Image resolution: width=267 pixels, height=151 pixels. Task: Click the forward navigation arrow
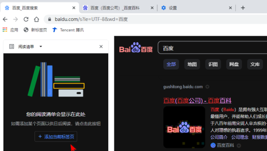pyautogui.click(x=16, y=19)
